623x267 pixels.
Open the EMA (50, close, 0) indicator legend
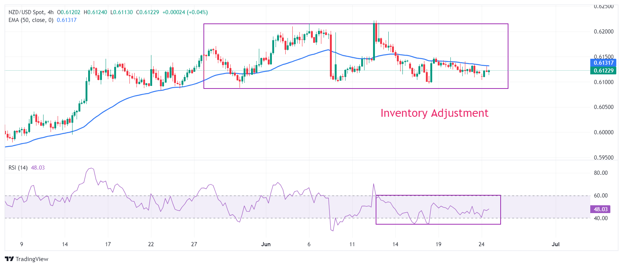click(x=31, y=20)
